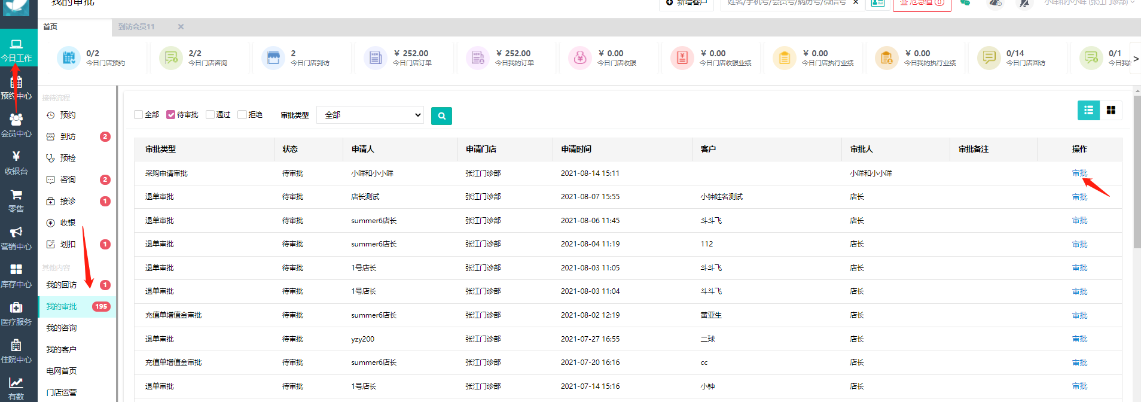Viewport: 1141px width, 402px height.
Task: Check the 全部 filter checkbox
Action: coord(139,114)
